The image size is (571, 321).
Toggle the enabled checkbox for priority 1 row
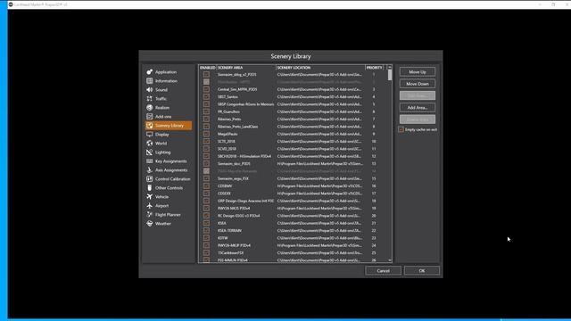(x=206, y=74)
